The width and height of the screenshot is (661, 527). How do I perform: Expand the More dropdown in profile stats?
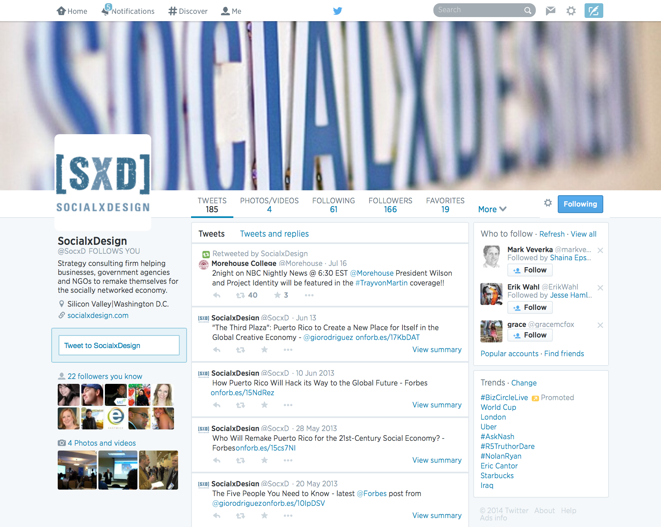click(492, 209)
